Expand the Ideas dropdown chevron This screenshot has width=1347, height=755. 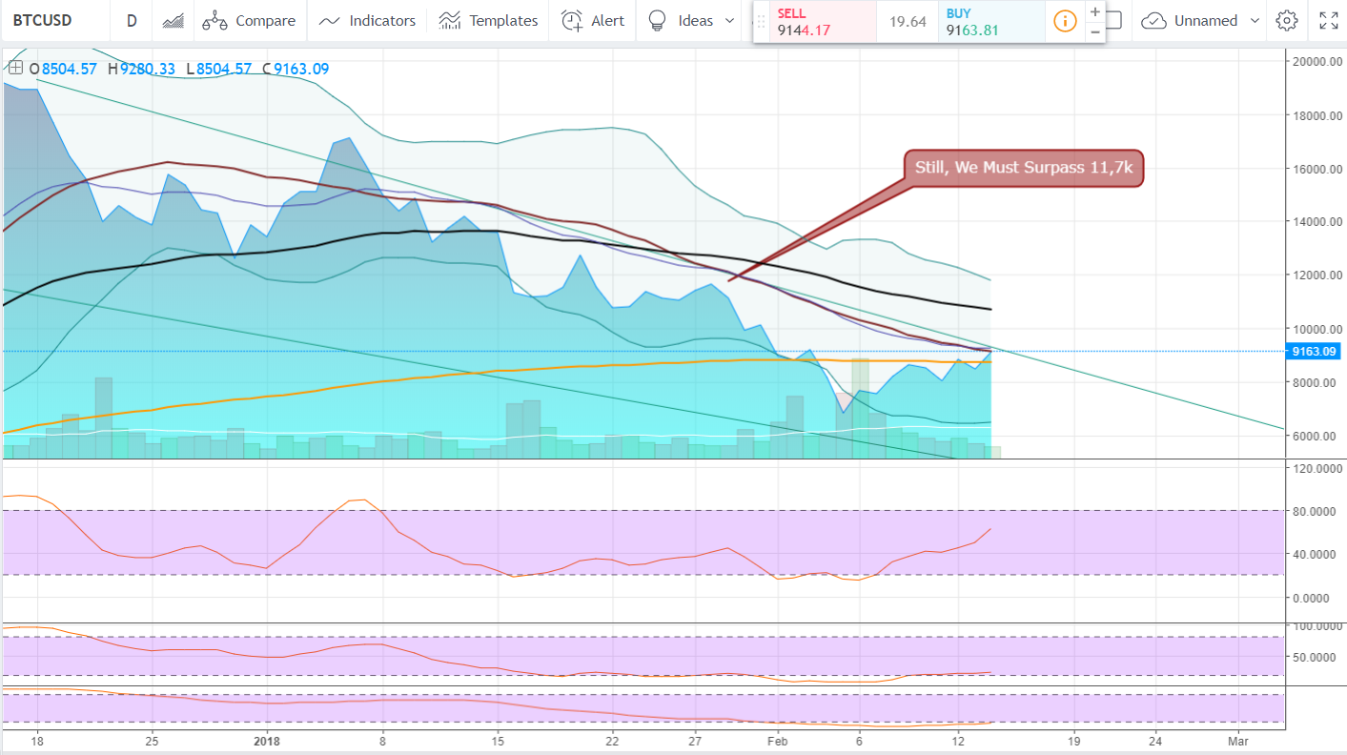730,20
